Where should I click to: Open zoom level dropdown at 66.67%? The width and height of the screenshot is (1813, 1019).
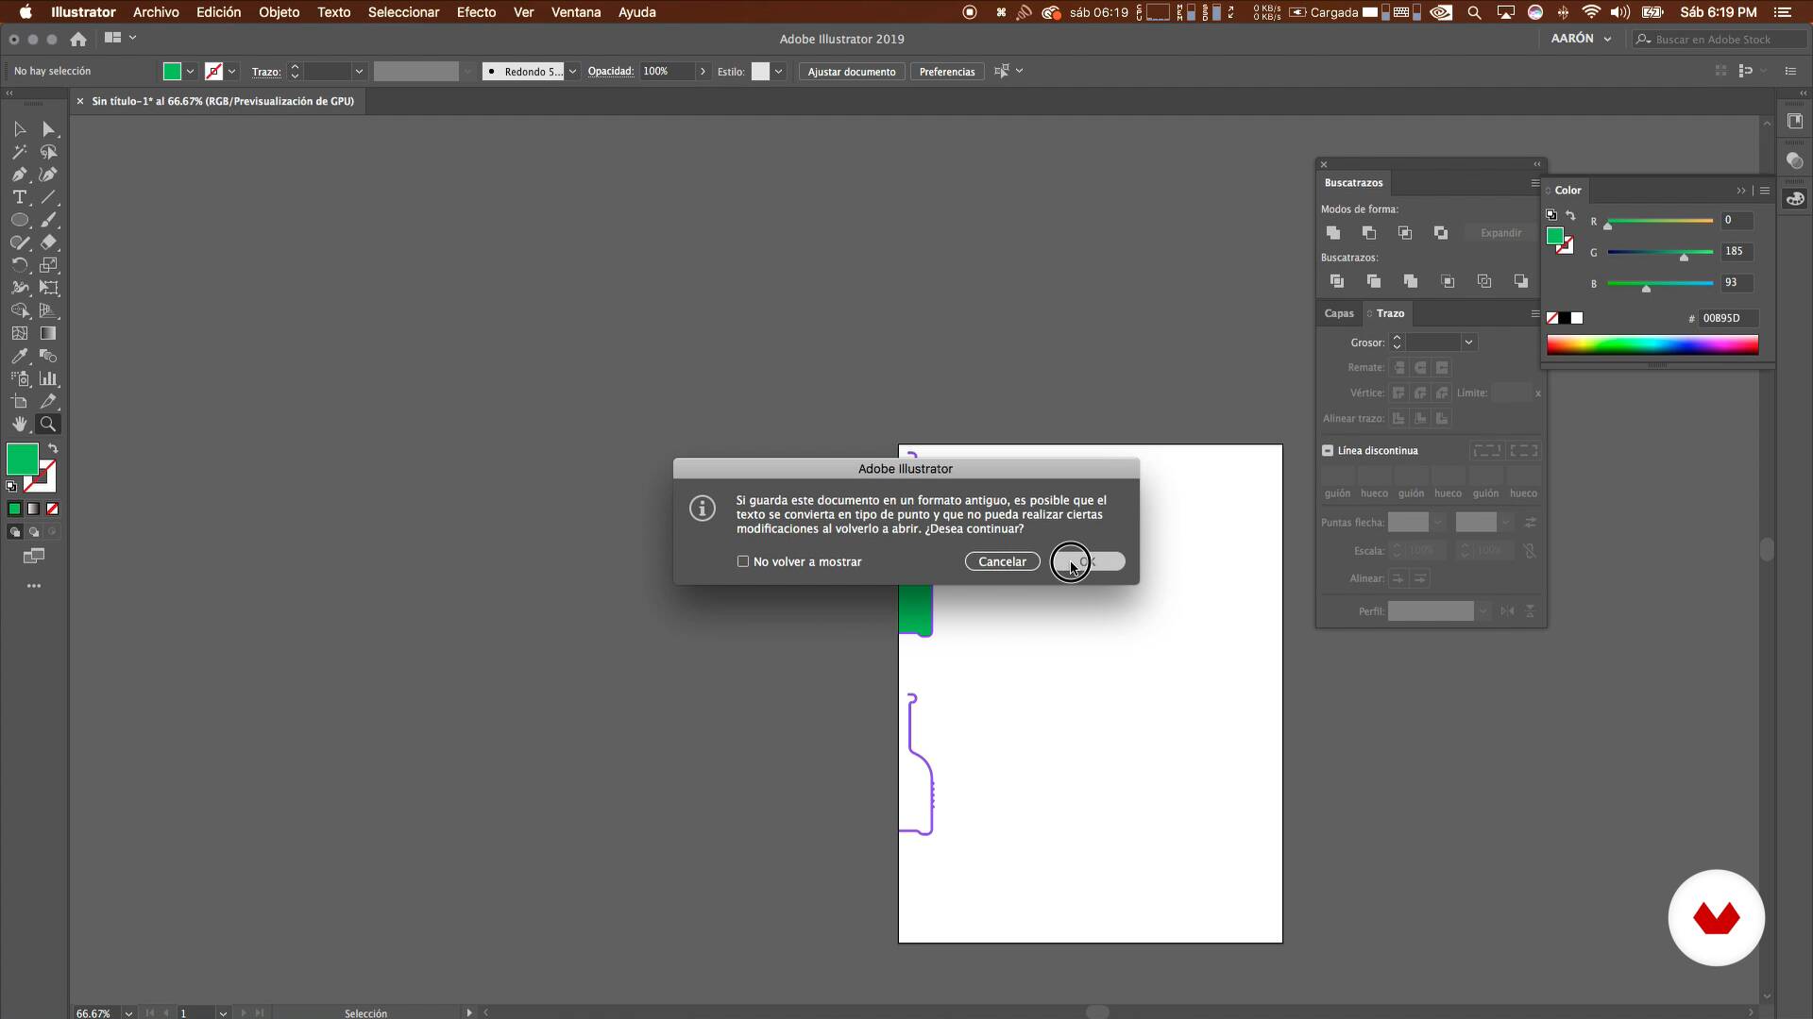point(128,1012)
